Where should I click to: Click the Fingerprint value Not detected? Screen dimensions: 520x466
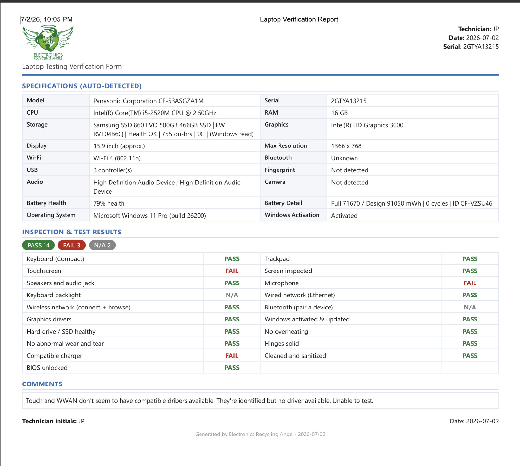point(350,170)
